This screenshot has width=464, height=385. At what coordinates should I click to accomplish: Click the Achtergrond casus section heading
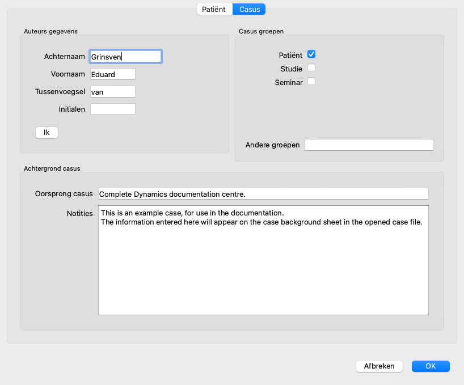coord(52,168)
